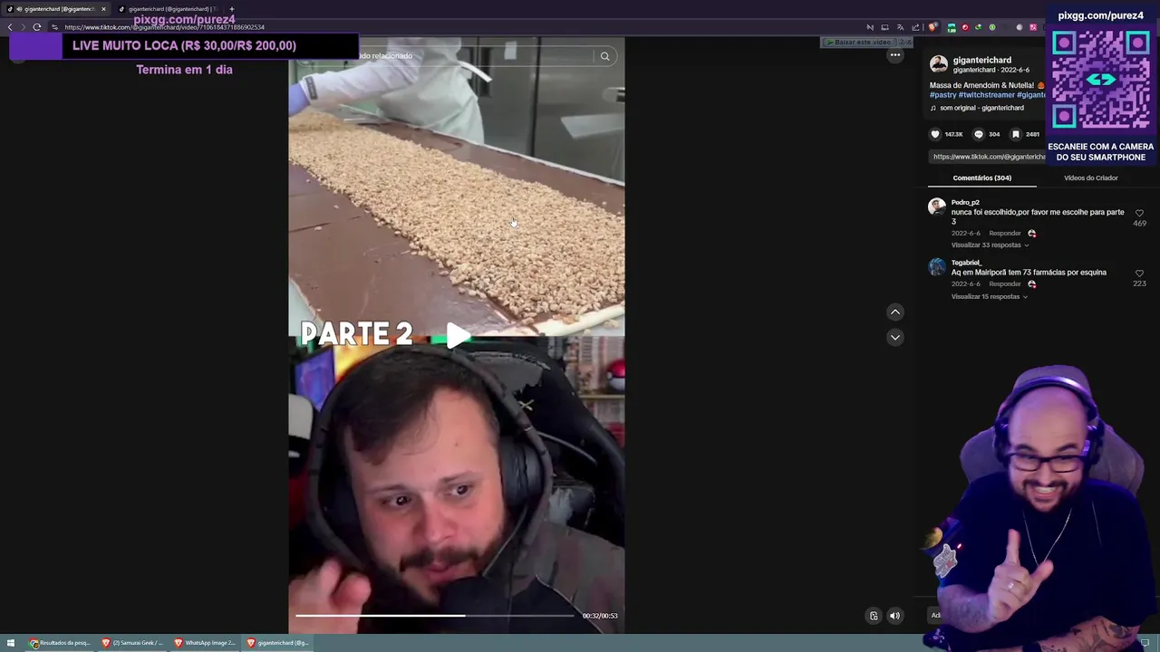Image resolution: width=1160 pixels, height=652 pixels.
Task: Click the #pastry hashtag
Action: [942, 95]
